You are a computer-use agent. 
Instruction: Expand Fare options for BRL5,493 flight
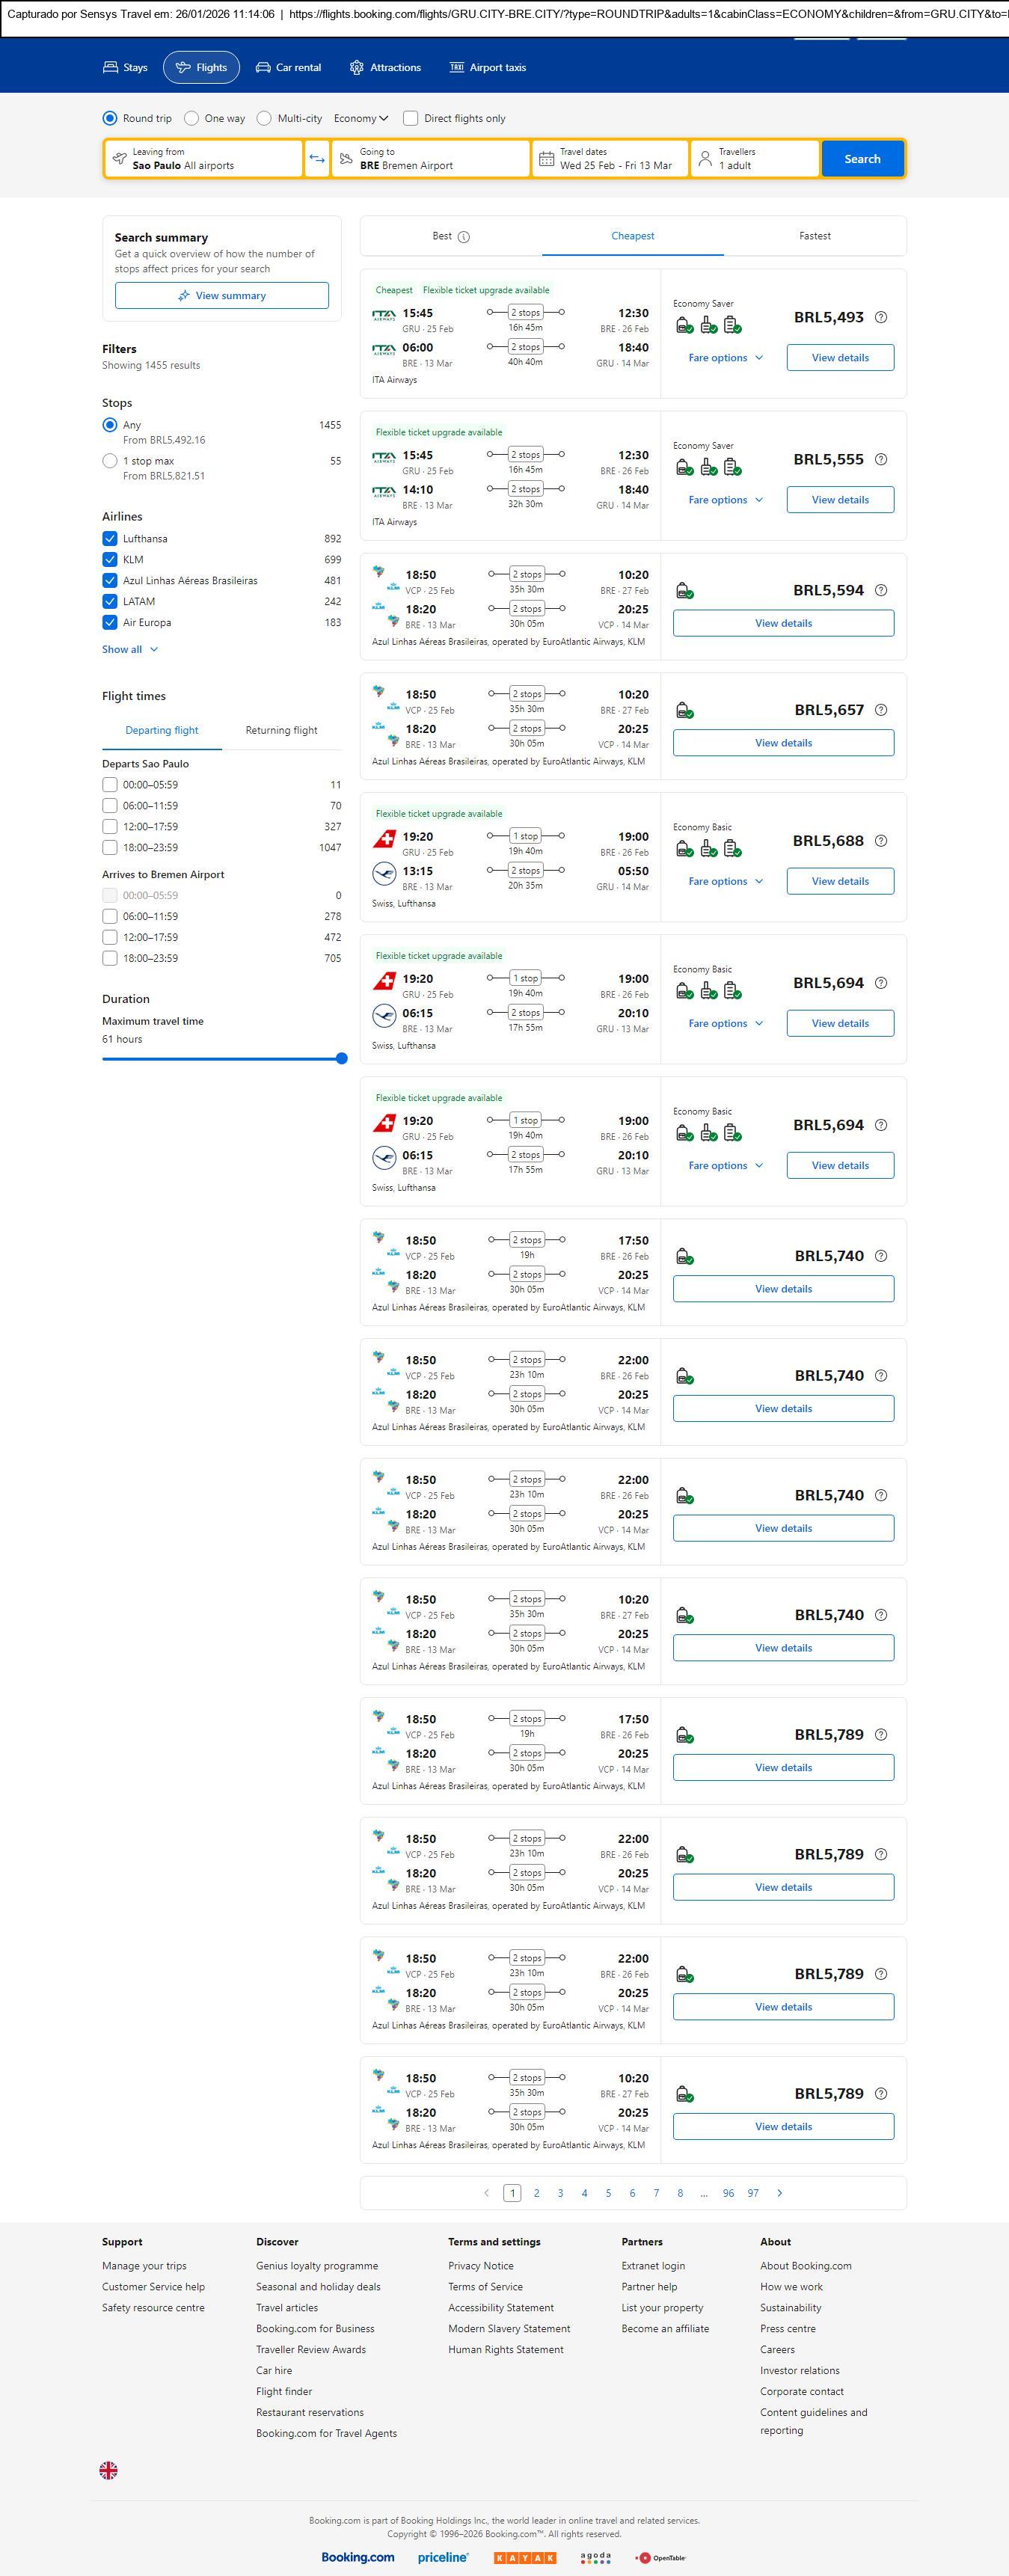click(x=725, y=358)
